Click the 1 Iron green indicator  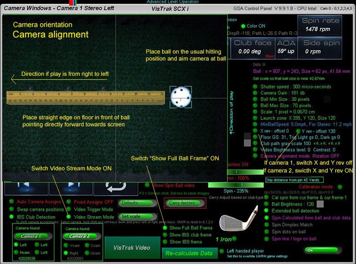(234, 238)
